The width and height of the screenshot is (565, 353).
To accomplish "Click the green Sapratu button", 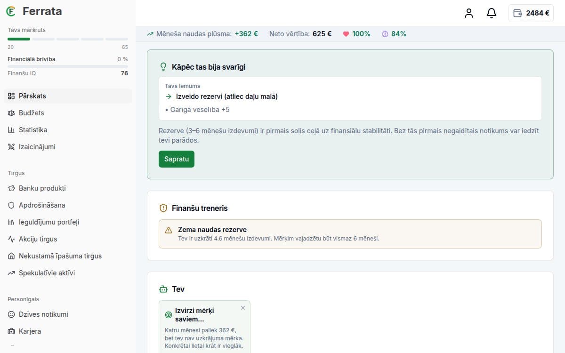I will coord(177,159).
